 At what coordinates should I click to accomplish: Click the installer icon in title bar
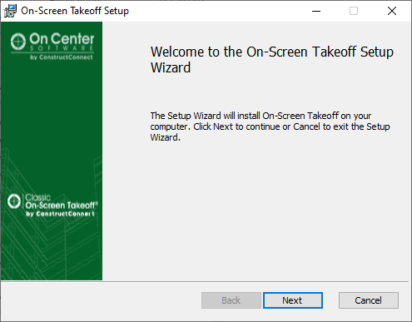pos(10,11)
